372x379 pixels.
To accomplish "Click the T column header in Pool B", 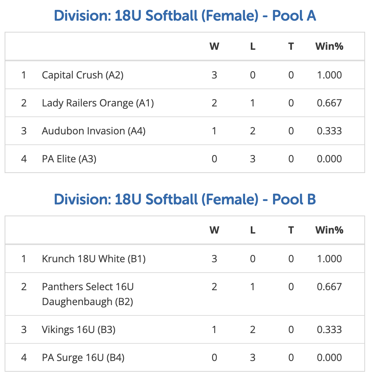I will point(291,230).
